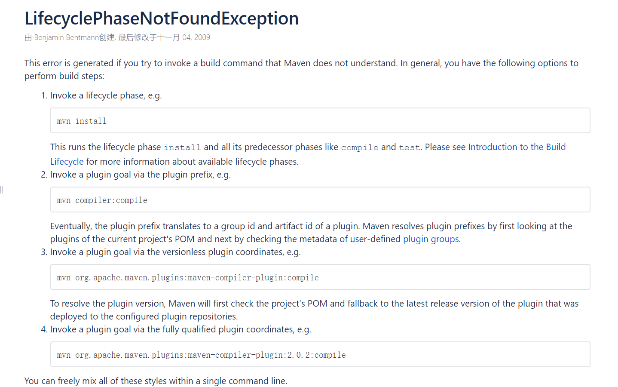Click the versionless maven-compiler-plugin:compile code block
Screen dimensions: 618x387
[x=320, y=277]
